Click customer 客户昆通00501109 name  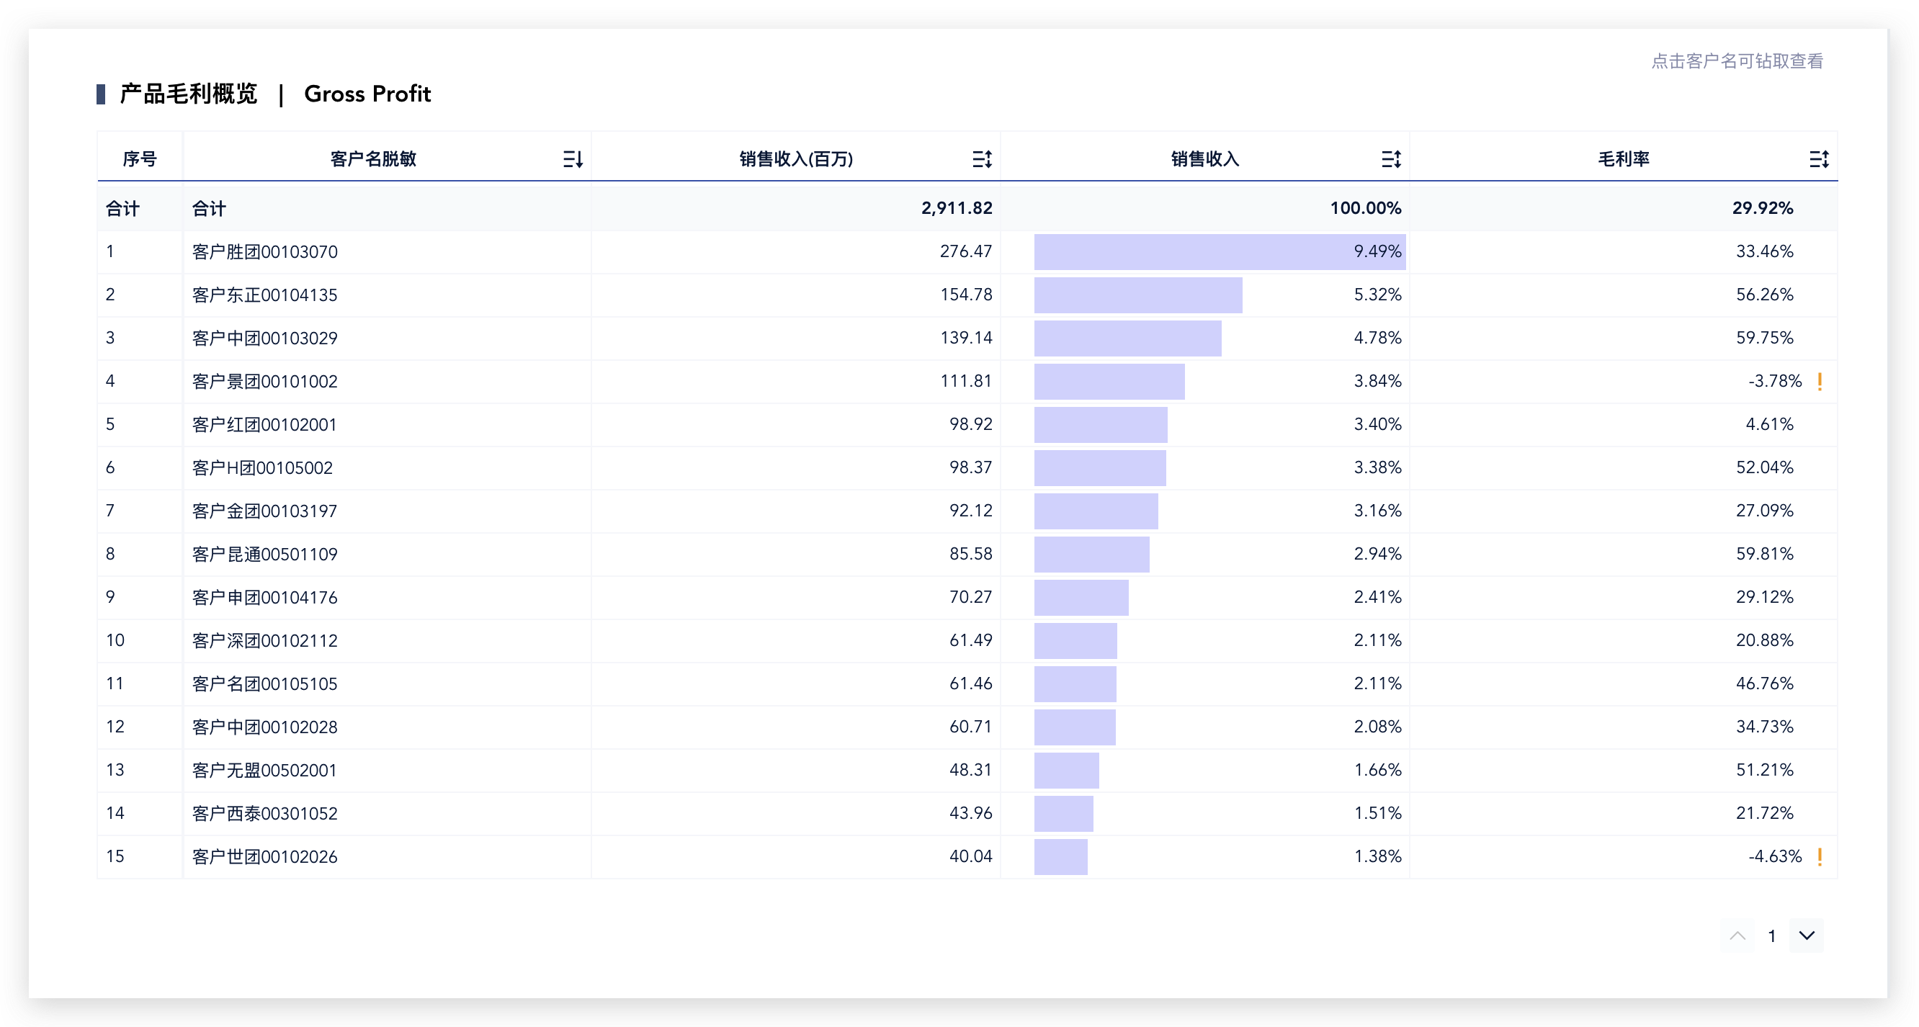click(264, 554)
